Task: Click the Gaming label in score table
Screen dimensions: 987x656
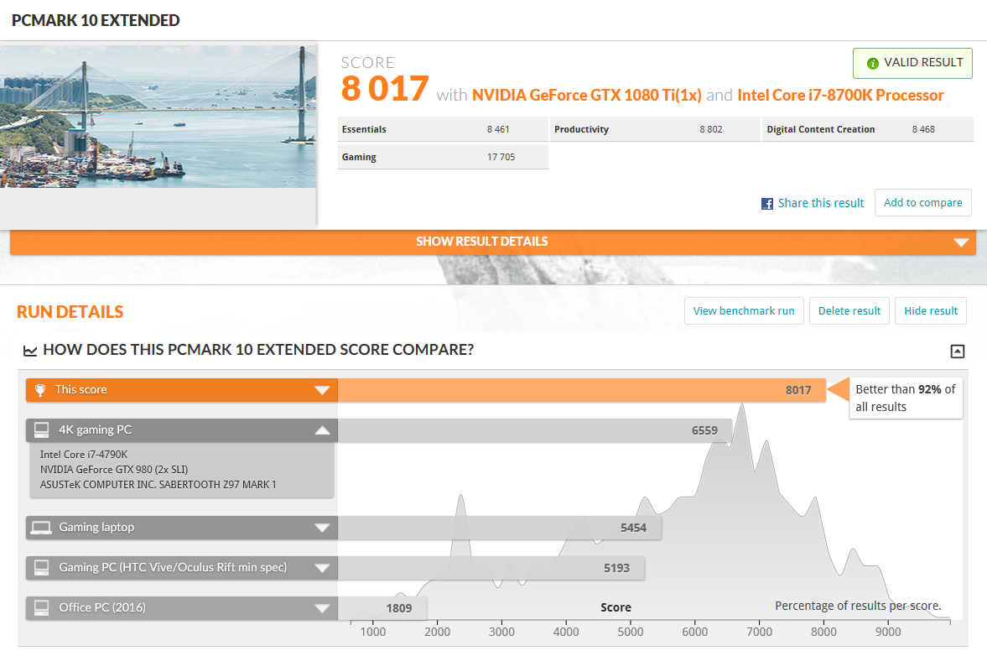Action: pos(359,157)
